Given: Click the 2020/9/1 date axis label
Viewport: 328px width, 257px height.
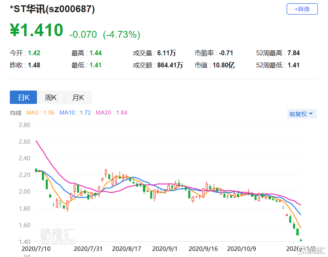Looking at the screenshot, I should point(165,249).
